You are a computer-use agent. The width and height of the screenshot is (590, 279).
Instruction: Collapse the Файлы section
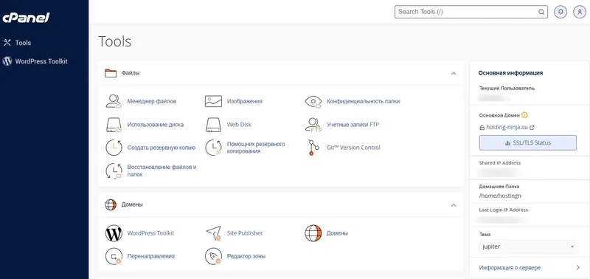[x=454, y=73]
